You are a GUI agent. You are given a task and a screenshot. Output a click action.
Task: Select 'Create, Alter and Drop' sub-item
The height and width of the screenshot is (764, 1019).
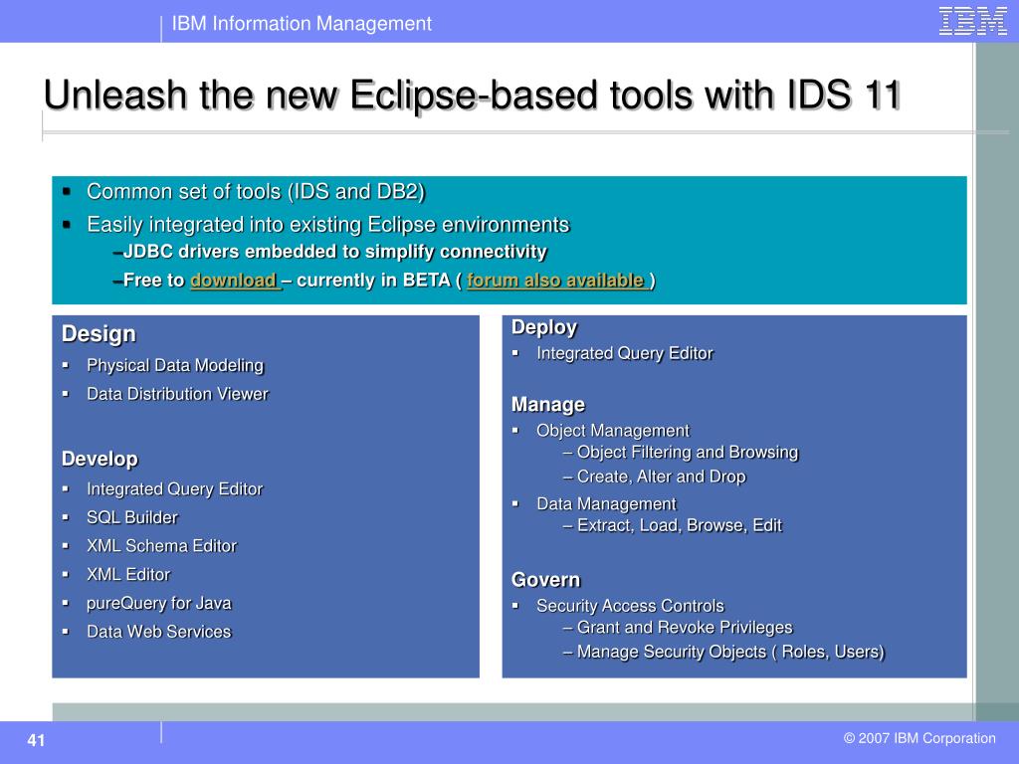click(x=662, y=477)
